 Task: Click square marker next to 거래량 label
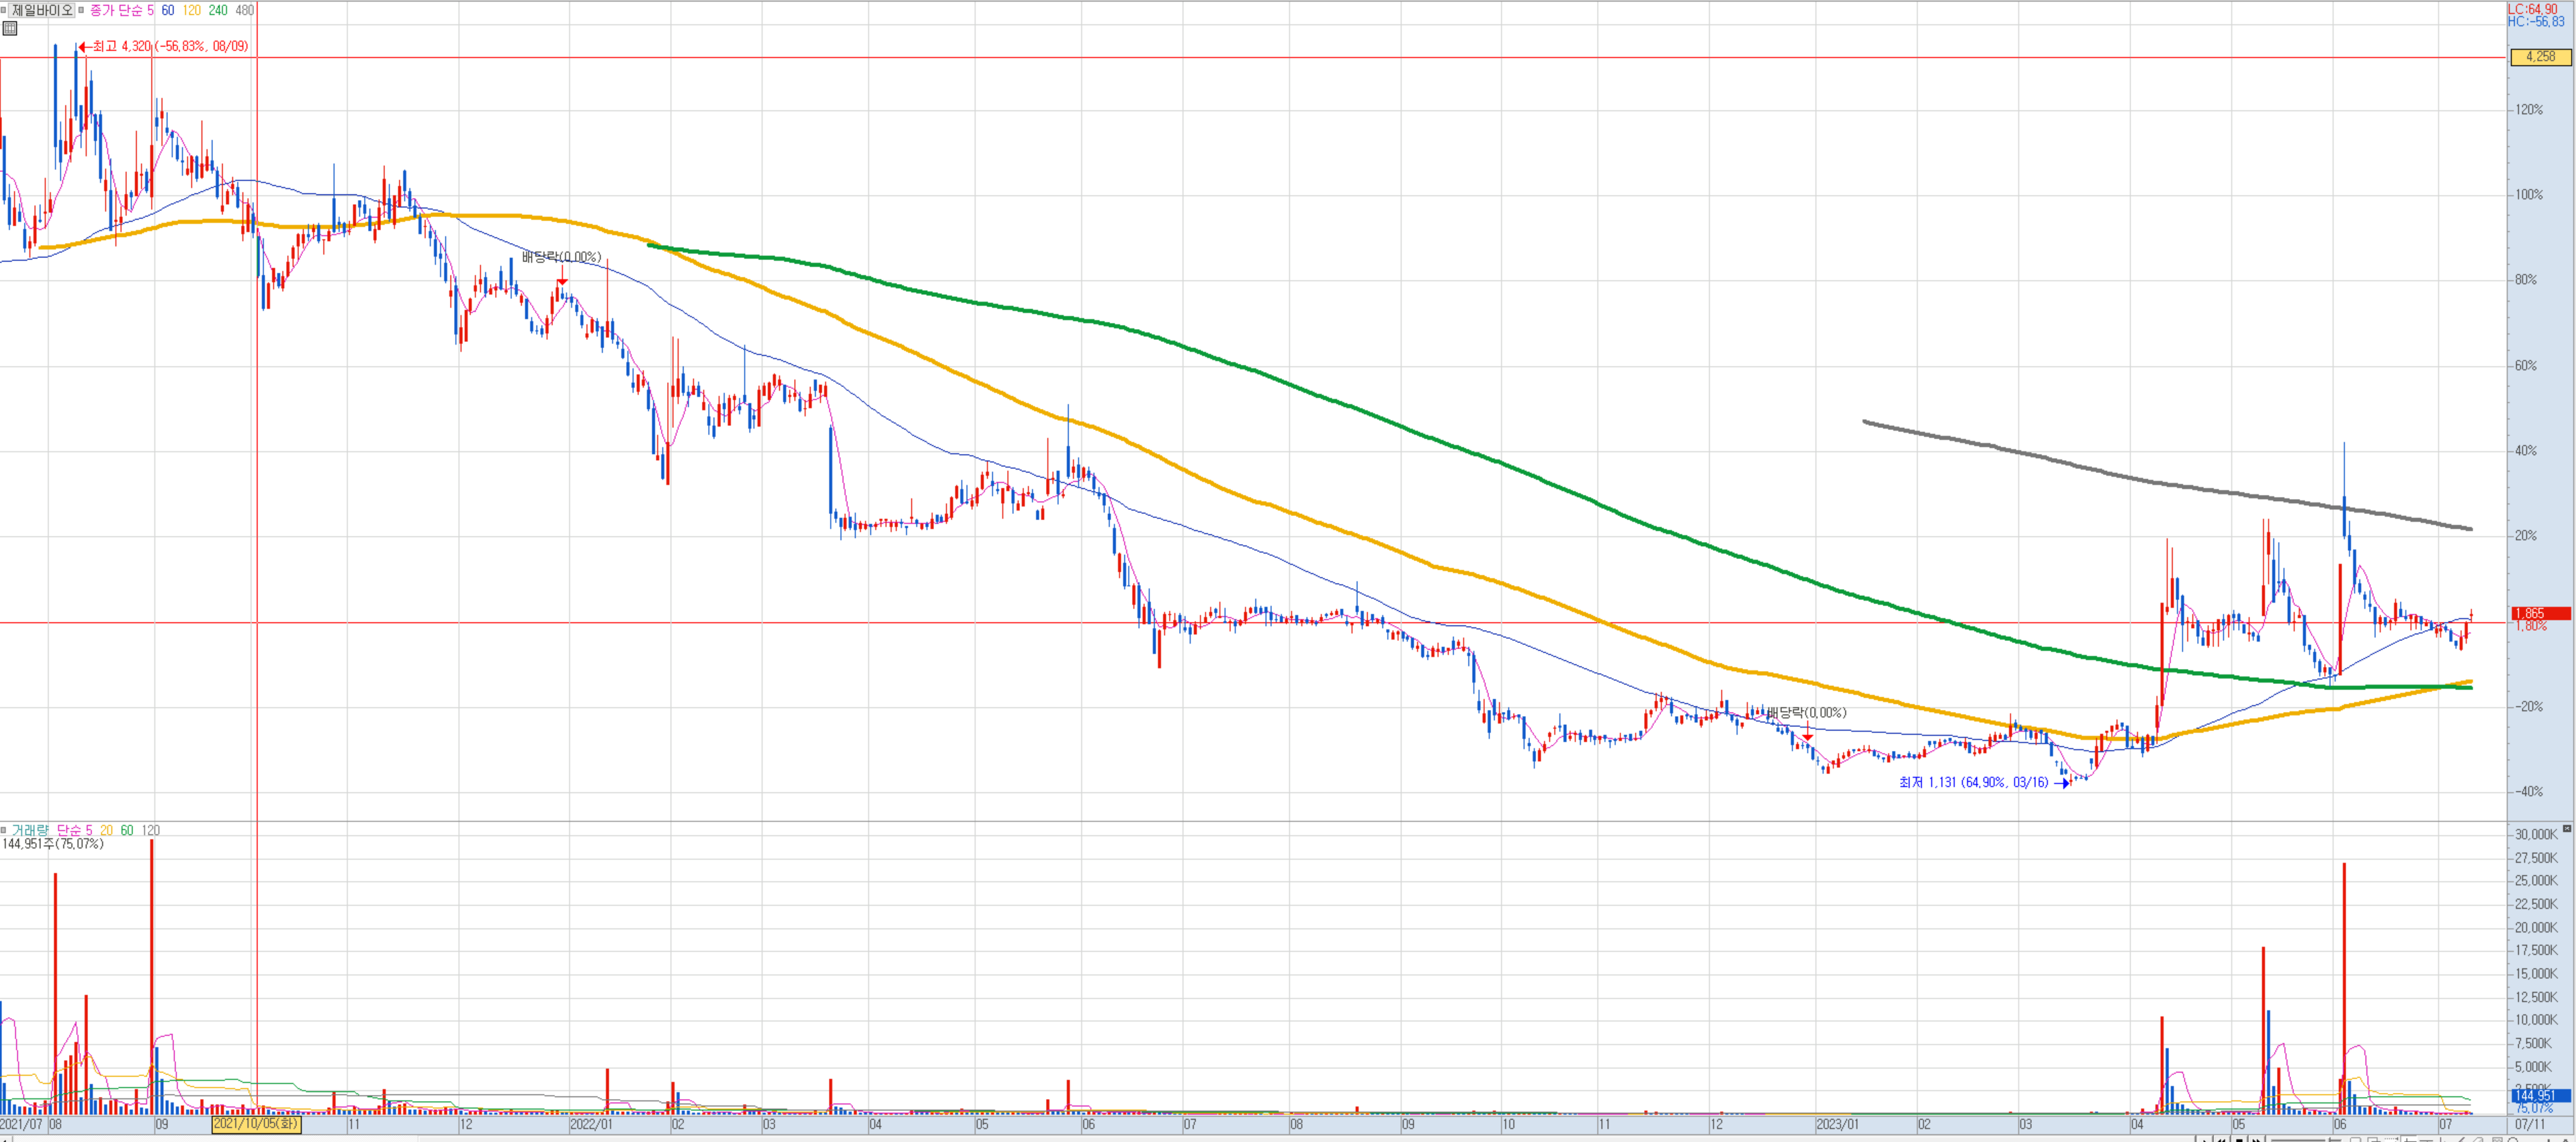coord(4,830)
